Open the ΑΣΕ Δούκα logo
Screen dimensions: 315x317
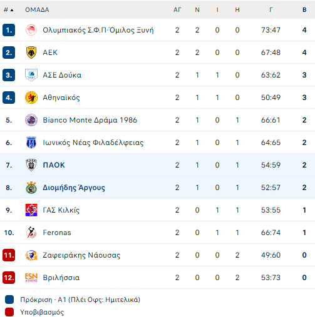tap(31, 75)
